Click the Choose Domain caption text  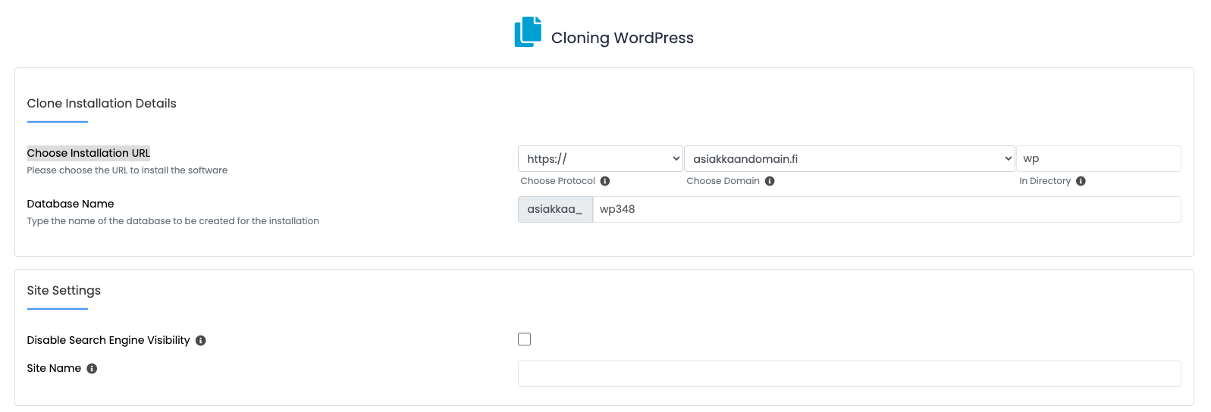[723, 181]
